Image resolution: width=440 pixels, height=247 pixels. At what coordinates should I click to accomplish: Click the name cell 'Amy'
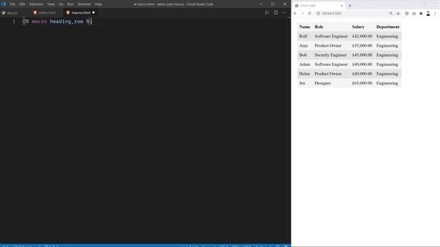tap(303, 46)
